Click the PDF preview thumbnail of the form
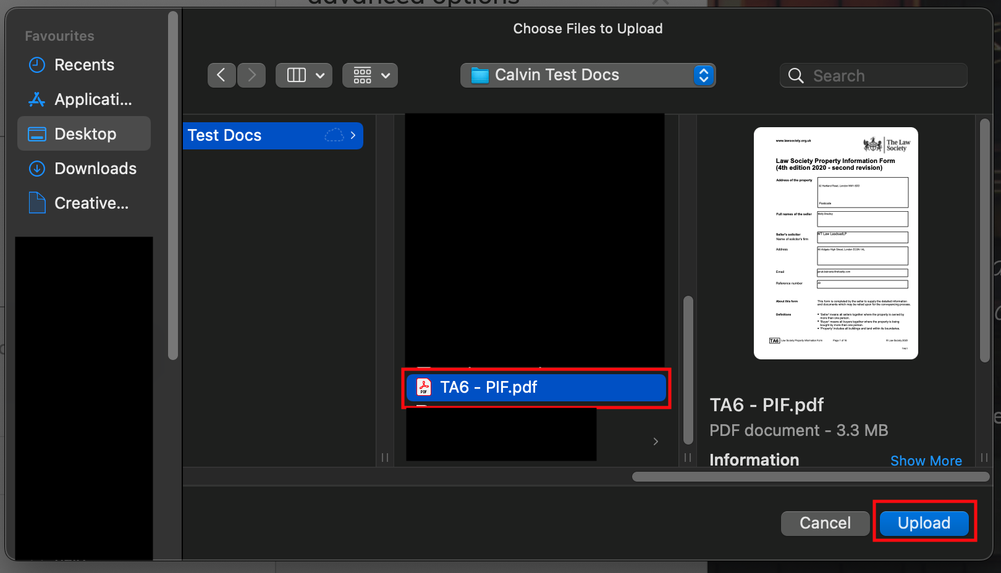Viewport: 1001px width, 573px height. tap(835, 241)
